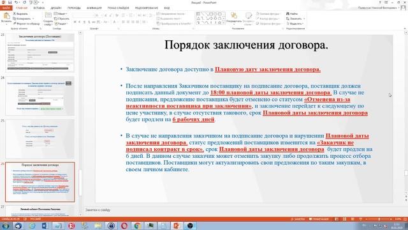Click the 'Заметки к слайду' notes field
Image resolution: width=408 pixels, height=230 pixels.
pyautogui.click(x=98, y=210)
